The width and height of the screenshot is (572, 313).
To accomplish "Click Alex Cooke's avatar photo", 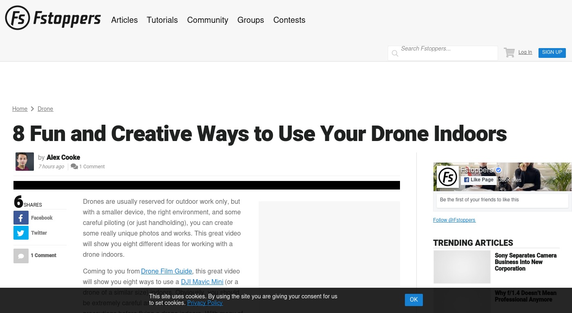I will pos(25,161).
